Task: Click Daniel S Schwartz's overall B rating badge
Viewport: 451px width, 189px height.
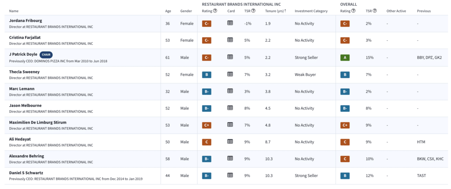Action: pyautogui.click(x=345, y=175)
